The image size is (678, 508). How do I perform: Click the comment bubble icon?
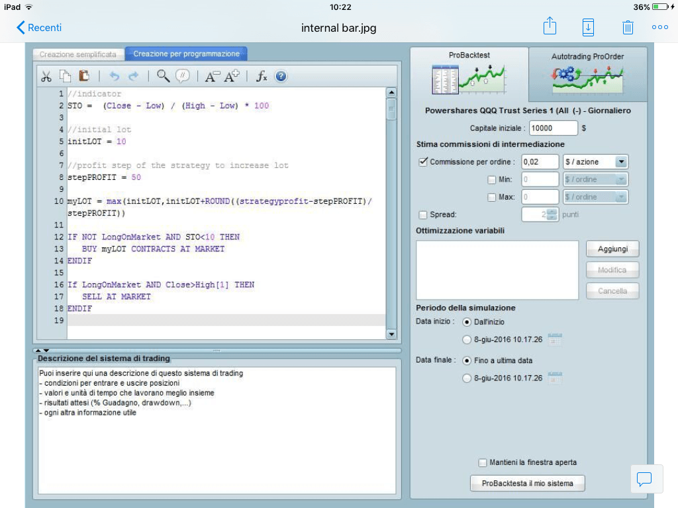[183, 76]
